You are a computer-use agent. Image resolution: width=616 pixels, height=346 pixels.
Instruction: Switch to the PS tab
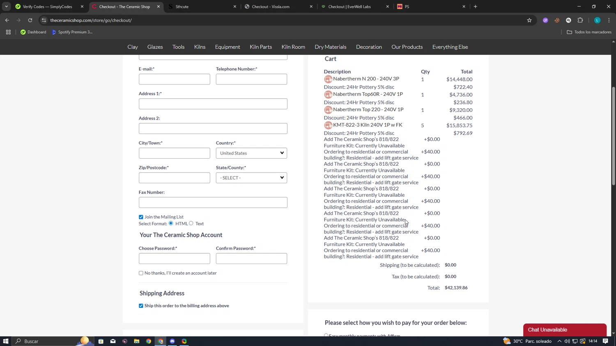432,7
